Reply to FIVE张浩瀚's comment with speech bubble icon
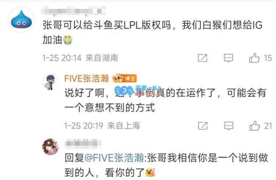276x180 pixels. [229, 126]
